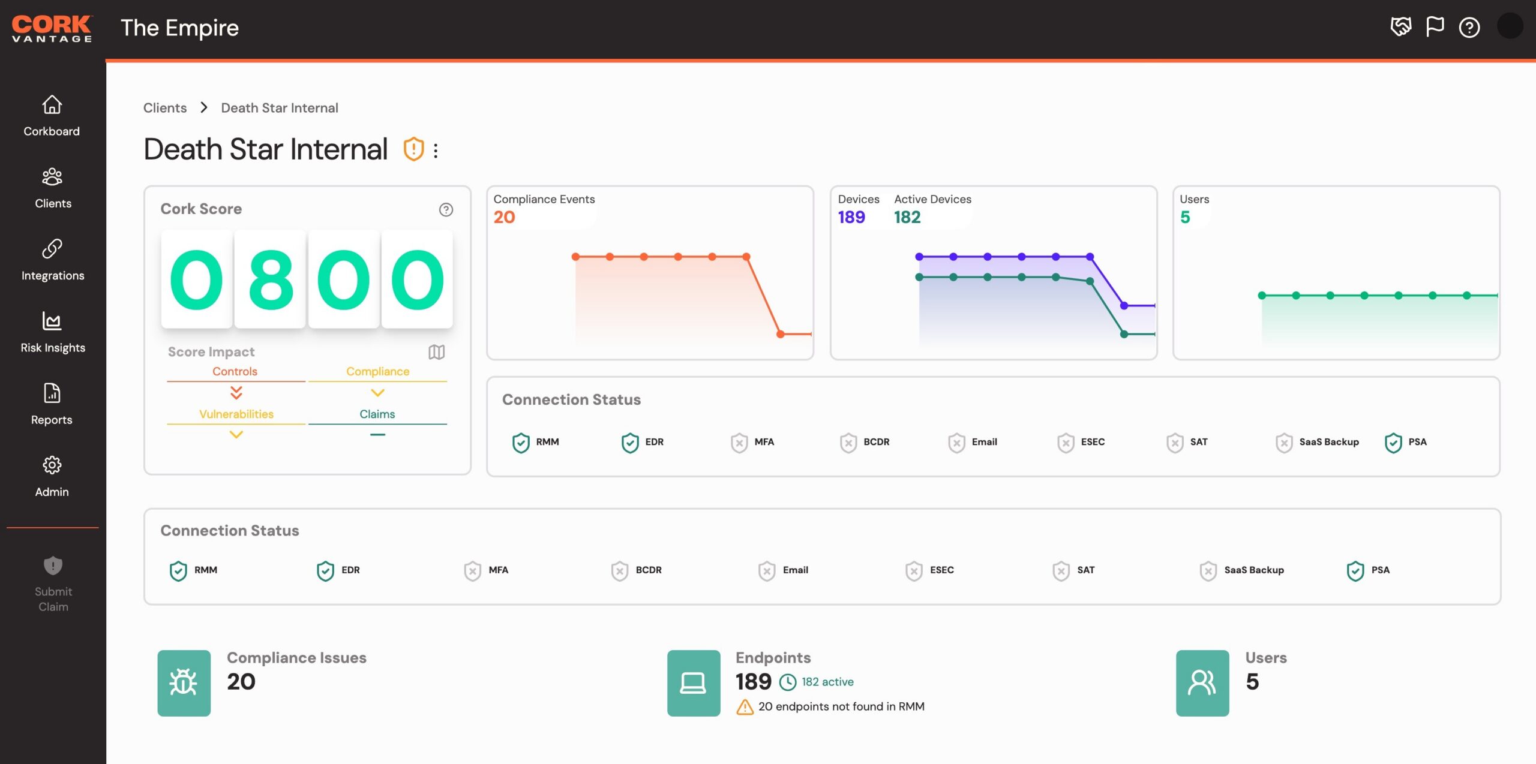Open the three-dot menu beside title
Viewport: 1536px width, 764px height.
436,151
